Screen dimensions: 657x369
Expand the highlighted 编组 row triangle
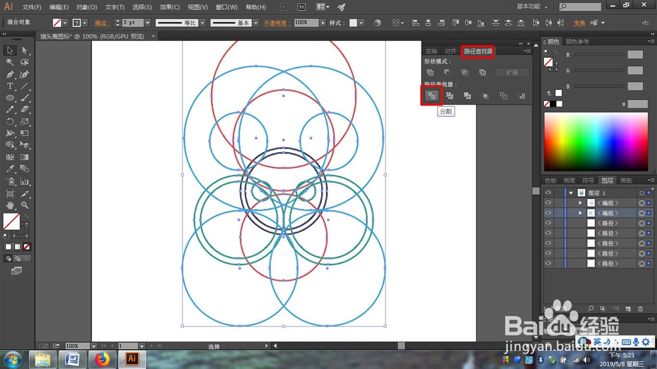580,213
